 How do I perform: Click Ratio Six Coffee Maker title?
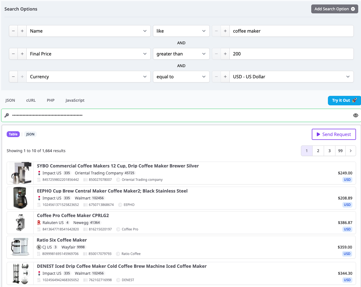(x=62, y=240)
